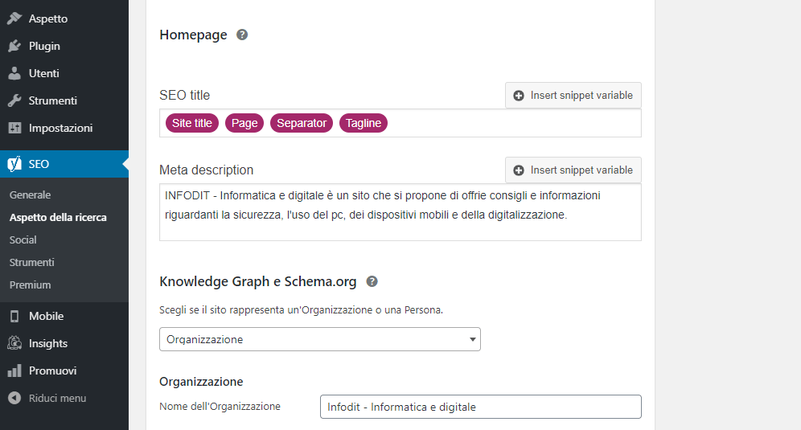The height and width of the screenshot is (430, 801).
Task: Click the Plugin plug icon
Action: (14, 46)
